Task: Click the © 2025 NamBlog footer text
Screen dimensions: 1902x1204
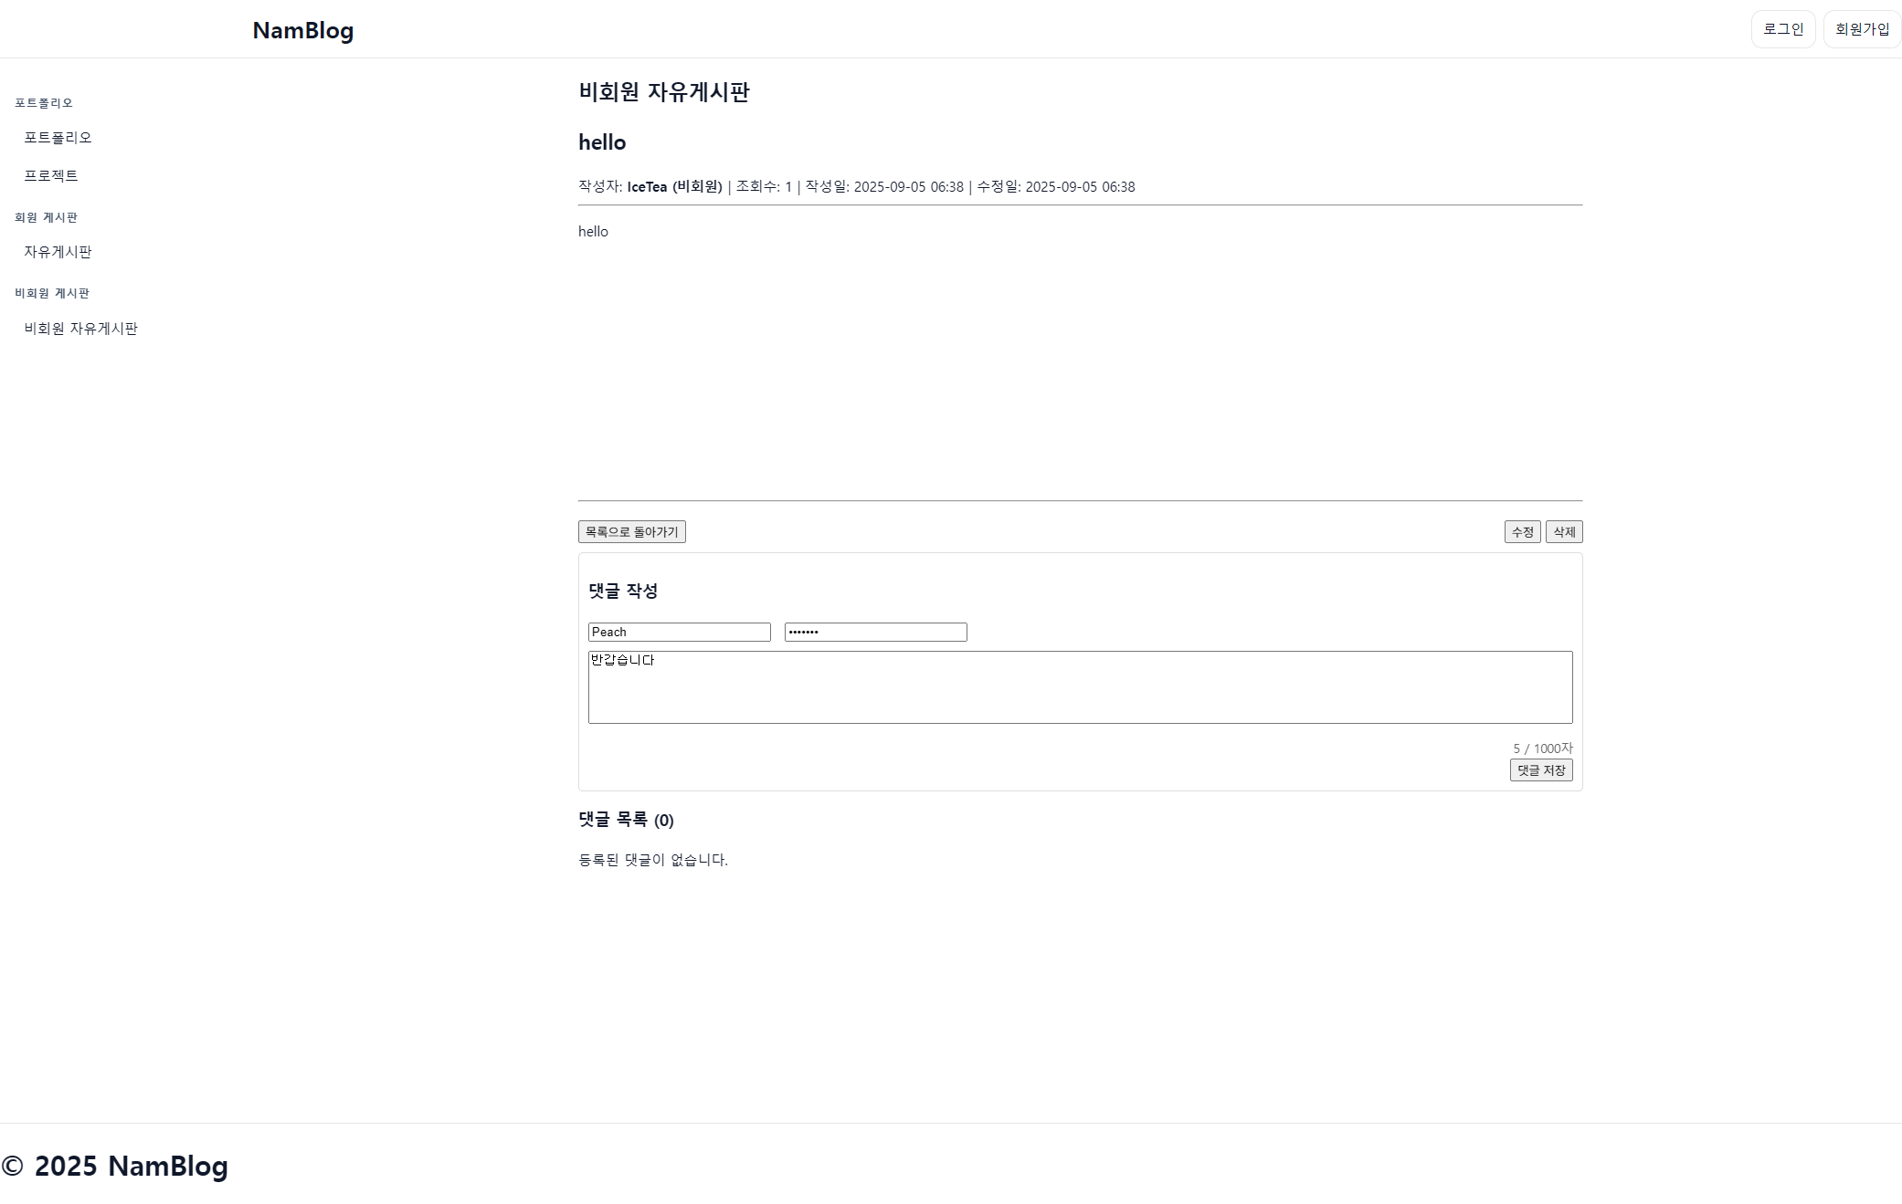Action: click(x=115, y=1165)
